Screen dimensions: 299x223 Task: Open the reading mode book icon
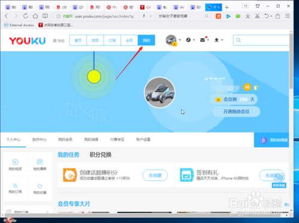[45, 16]
